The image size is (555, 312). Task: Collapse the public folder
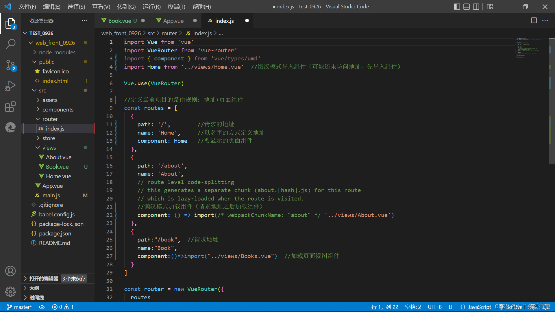pyautogui.click(x=34, y=62)
